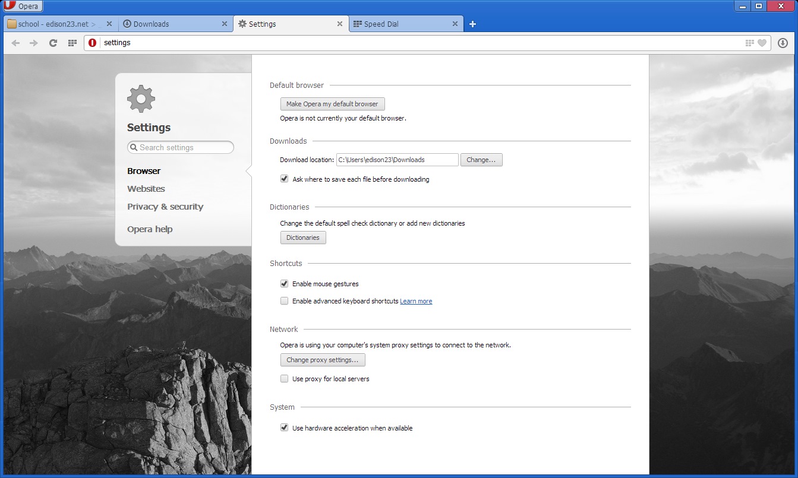Image resolution: width=798 pixels, height=478 pixels.
Task: Switch to the Speed Dial tab
Action: tap(406, 24)
